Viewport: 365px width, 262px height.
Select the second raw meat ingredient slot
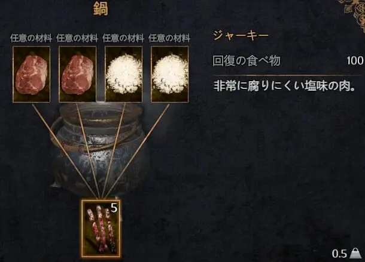pos(78,74)
